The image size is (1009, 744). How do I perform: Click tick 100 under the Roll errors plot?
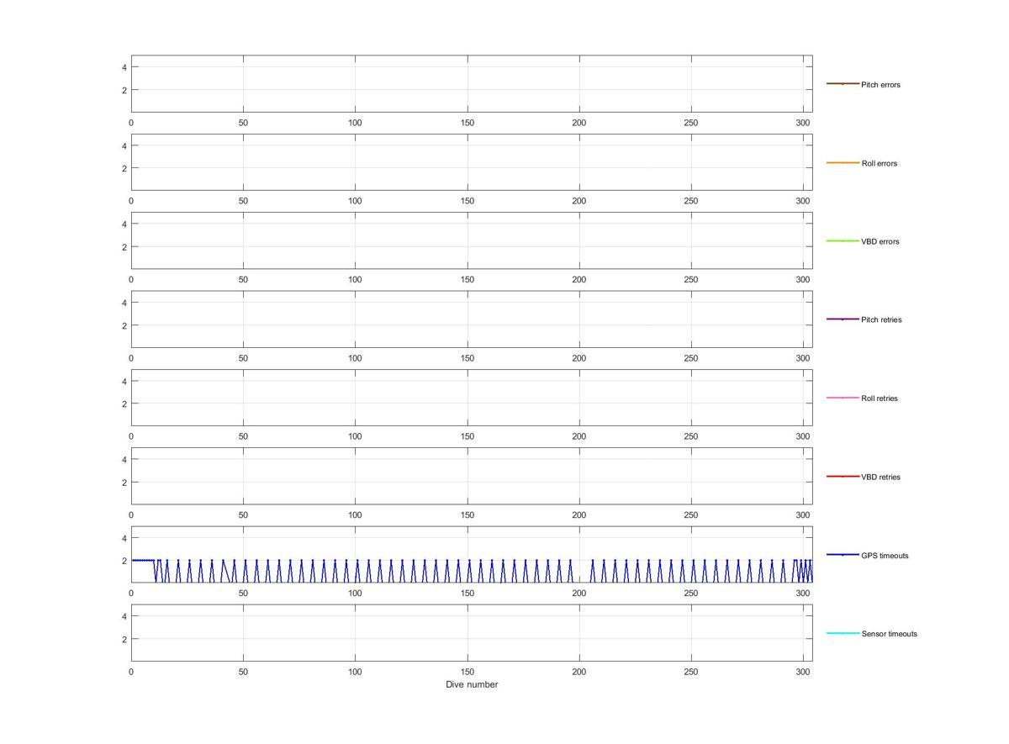pyautogui.click(x=355, y=201)
